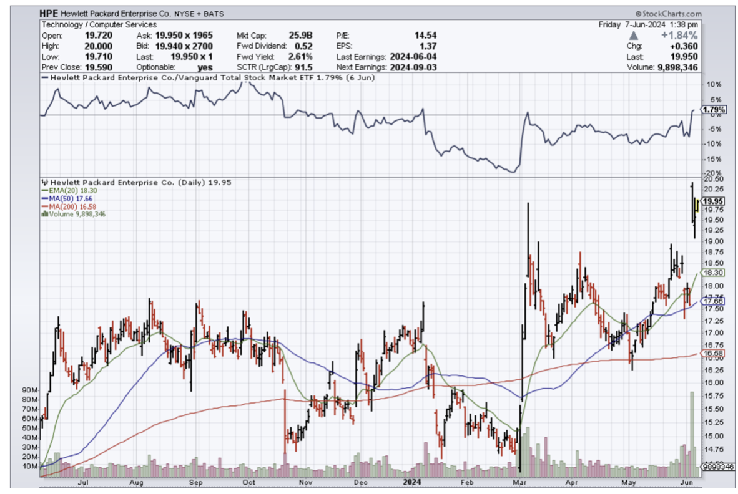The height and width of the screenshot is (494, 738).
Task: Select the Prev Close value 19.590
Action: 99,67
